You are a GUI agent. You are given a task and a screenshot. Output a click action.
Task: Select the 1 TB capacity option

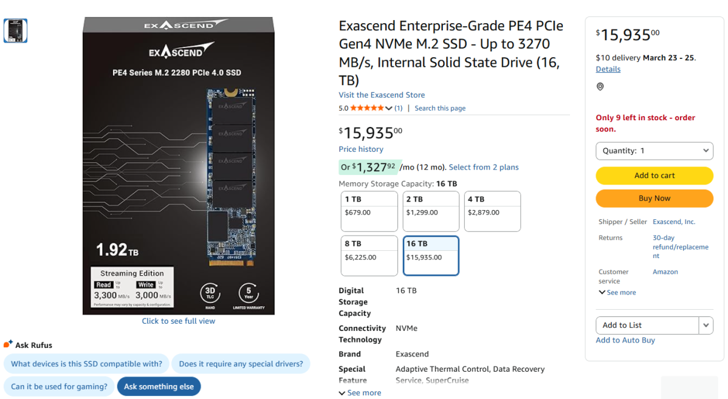[369, 211]
